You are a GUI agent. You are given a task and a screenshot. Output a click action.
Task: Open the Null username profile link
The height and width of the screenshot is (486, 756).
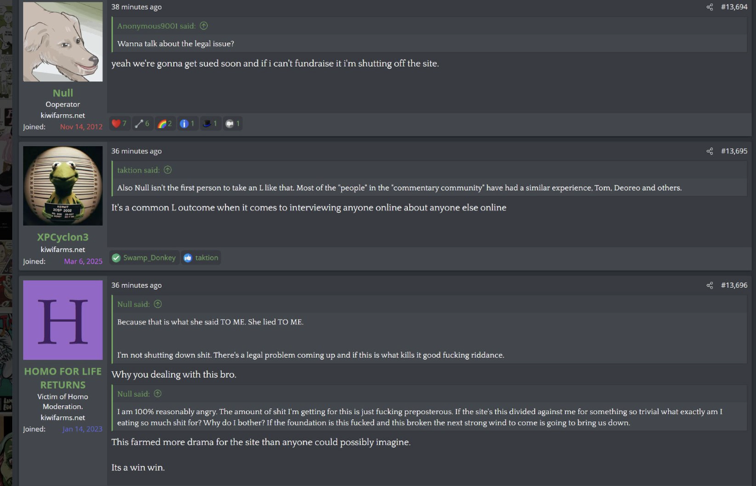[63, 93]
